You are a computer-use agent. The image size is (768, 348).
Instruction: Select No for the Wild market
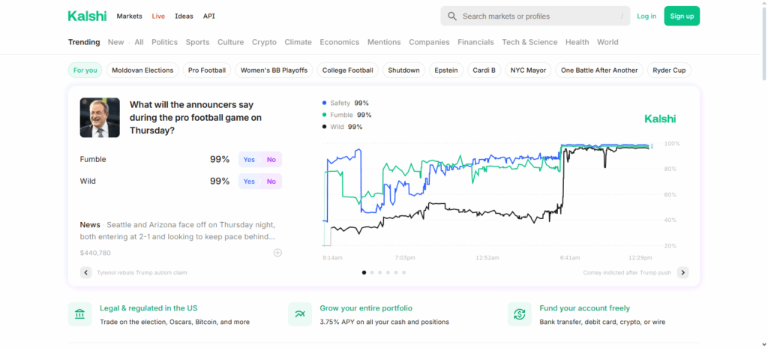(x=271, y=181)
